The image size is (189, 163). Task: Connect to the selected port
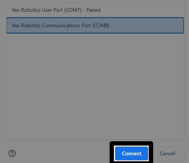[x=132, y=154]
